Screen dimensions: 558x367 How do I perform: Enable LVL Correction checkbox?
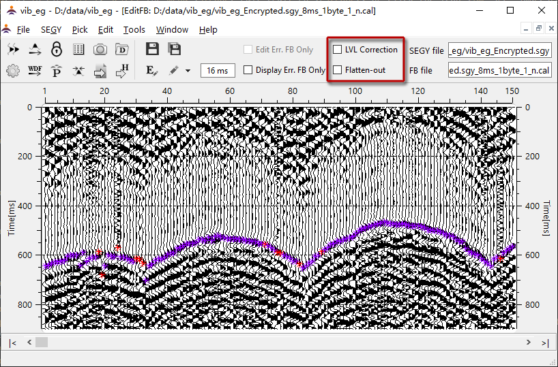[x=337, y=50]
